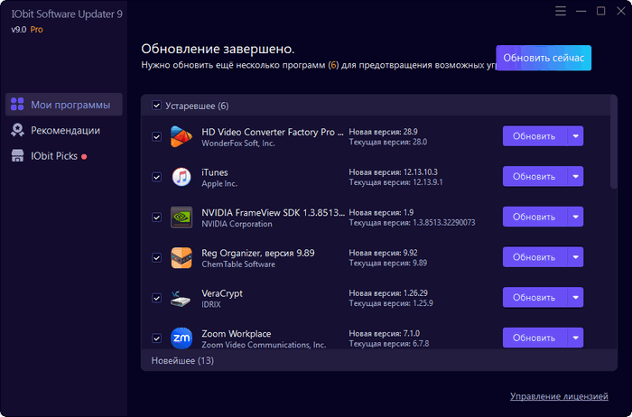Screen dimensions: 632x417
Task: Click the Apple Inc. publisher text
Action: tap(219, 184)
